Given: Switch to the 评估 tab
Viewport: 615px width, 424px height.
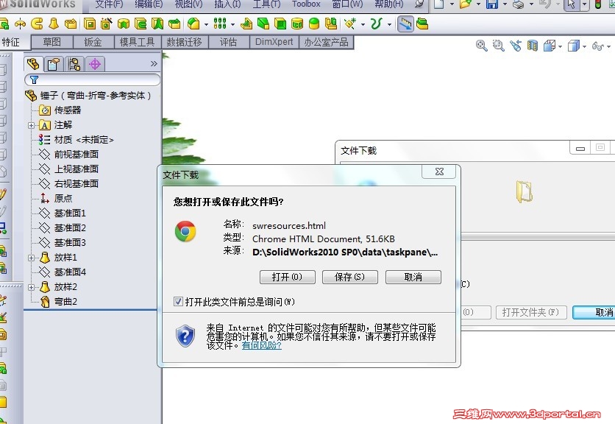Looking at the screenshot, I should point(228,42).
